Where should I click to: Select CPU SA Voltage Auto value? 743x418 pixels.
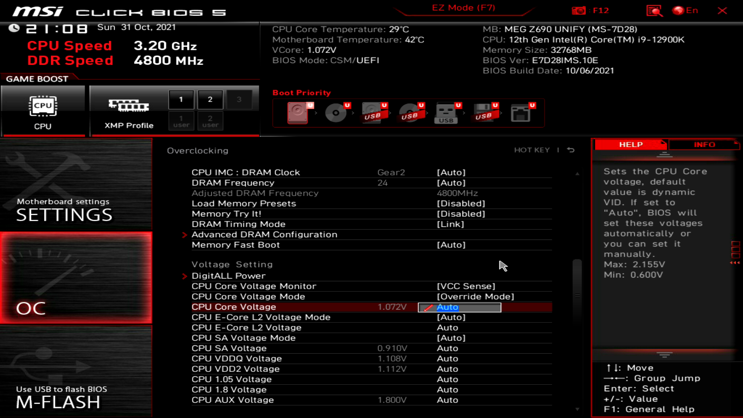[447, 348]
